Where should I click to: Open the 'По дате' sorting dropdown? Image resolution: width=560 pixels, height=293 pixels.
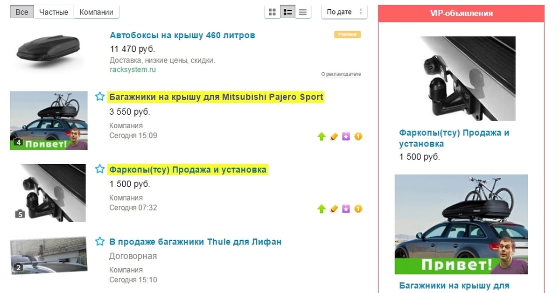[344, 12]
